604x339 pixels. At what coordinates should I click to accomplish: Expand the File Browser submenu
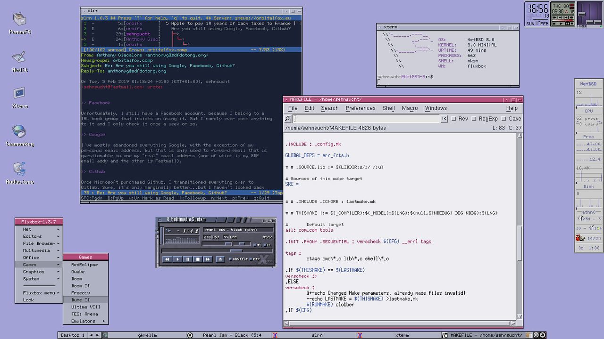click(x=39, y=243)
